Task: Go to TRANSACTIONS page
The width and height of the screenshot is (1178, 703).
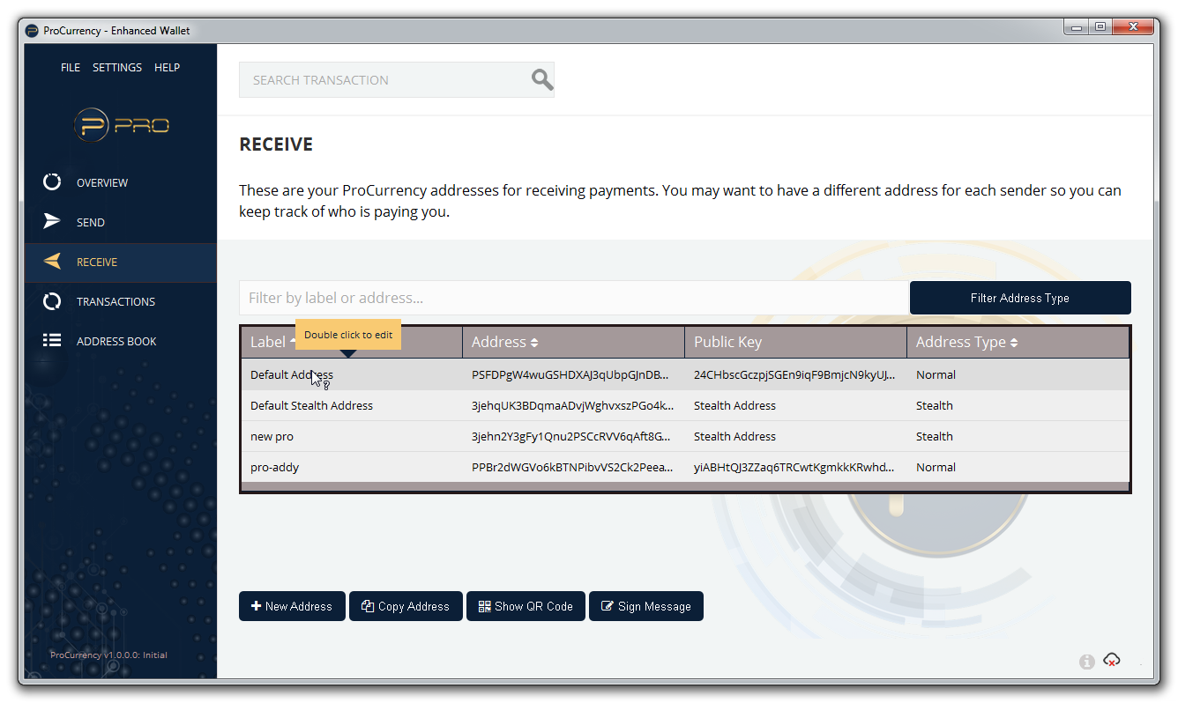Action: click(x=116, y=302)
